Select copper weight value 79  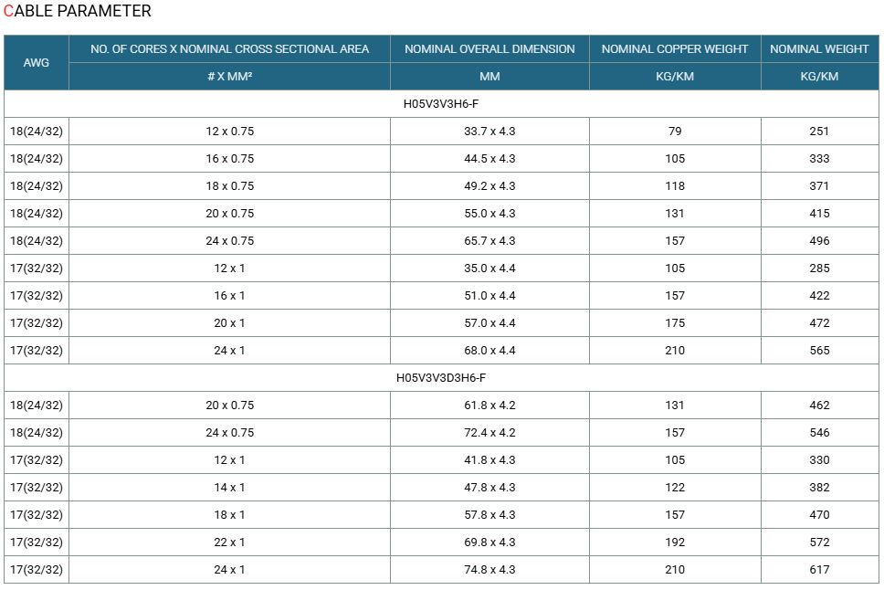[675, 132]
